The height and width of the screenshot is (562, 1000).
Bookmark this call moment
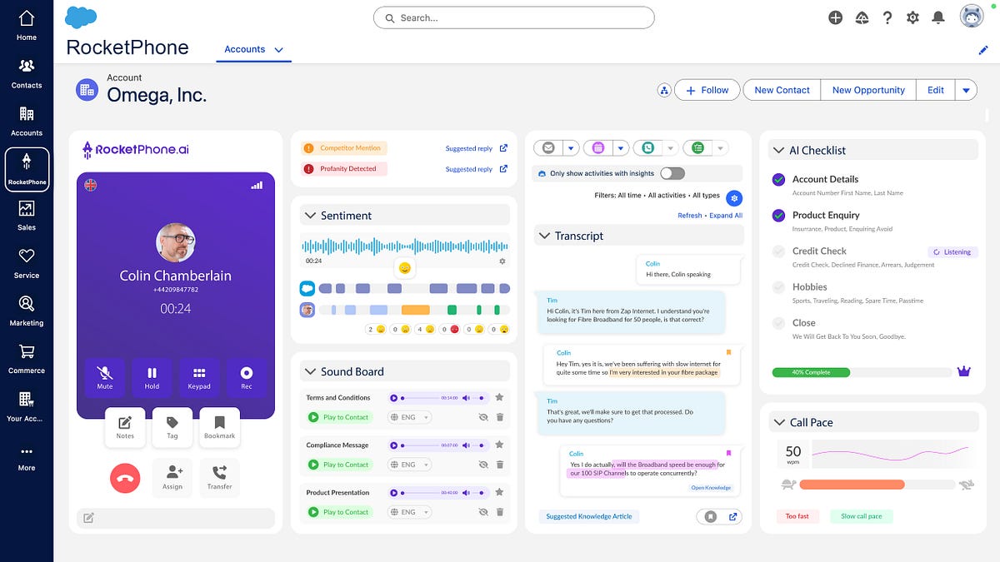coord(219,427)
